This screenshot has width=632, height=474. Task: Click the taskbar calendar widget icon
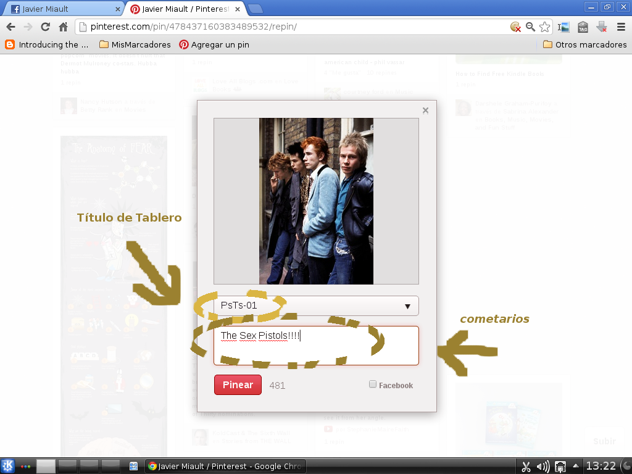pos(134,467)
